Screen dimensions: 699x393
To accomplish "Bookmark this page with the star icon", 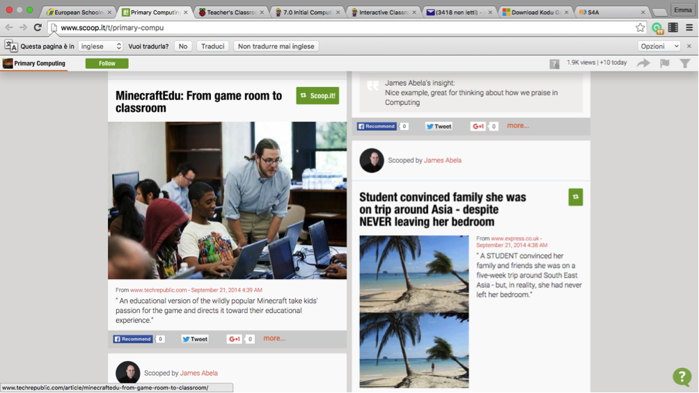I will (x=640, y=28).
